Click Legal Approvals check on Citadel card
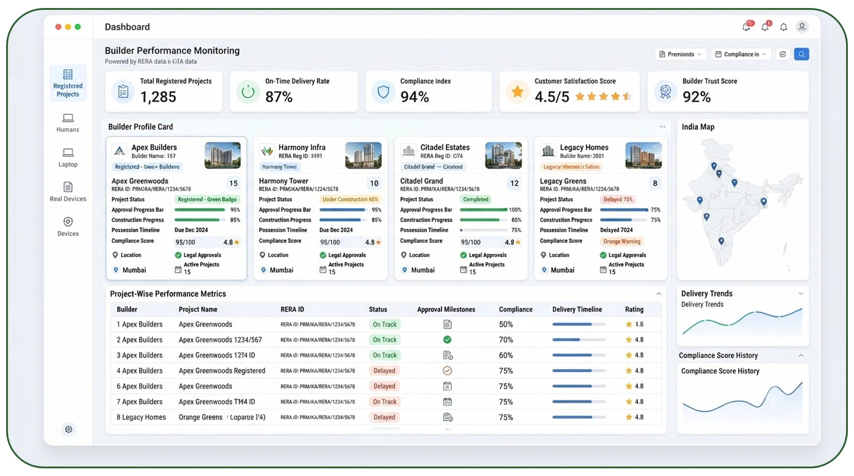 coord(463,255)
